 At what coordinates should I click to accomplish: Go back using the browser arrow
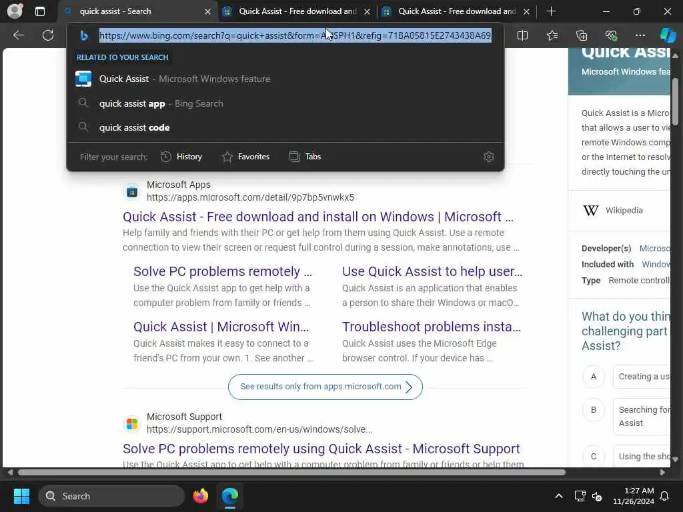(18, 35)
